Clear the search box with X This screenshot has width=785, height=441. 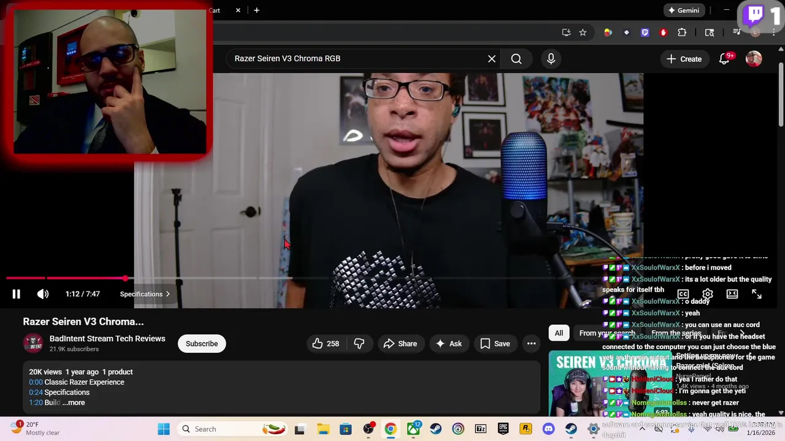tap(492, 59)
